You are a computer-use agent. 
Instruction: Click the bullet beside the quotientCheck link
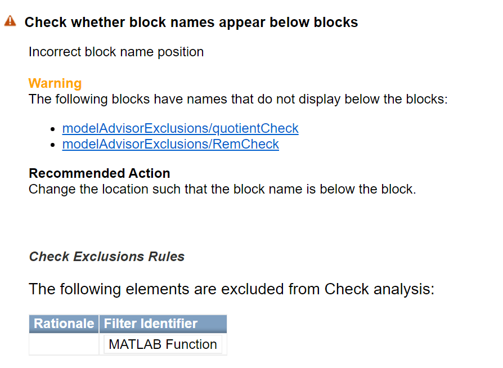53,129
